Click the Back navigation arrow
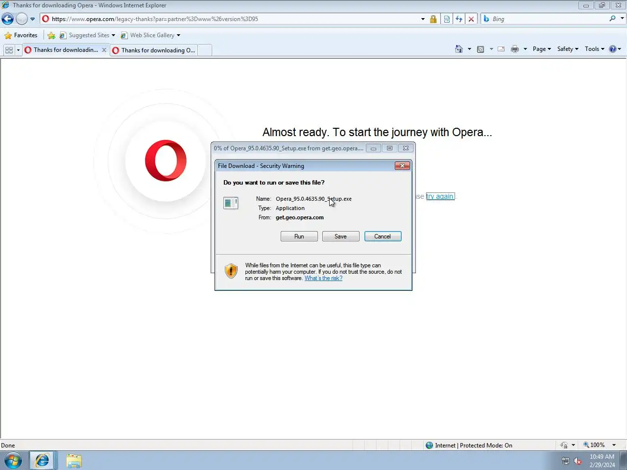627x470 pixels. pos(7,19)
